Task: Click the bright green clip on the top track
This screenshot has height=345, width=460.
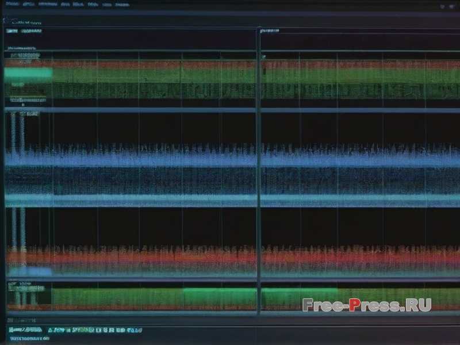Action: 28,73
